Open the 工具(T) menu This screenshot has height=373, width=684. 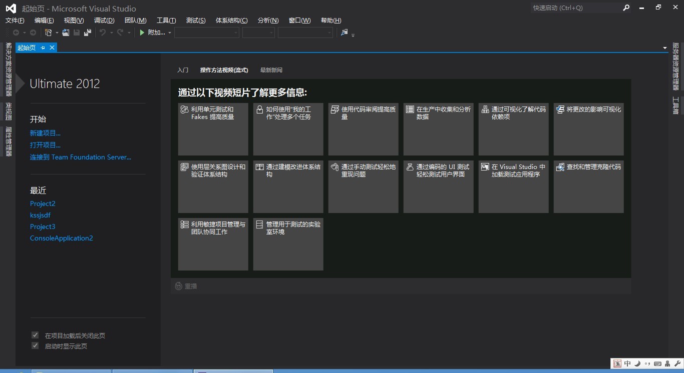click(x=166, y=20)
